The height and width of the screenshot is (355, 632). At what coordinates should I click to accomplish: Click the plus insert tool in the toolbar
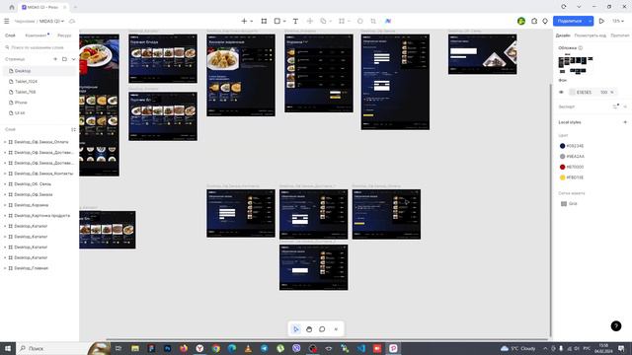[244, 21]
